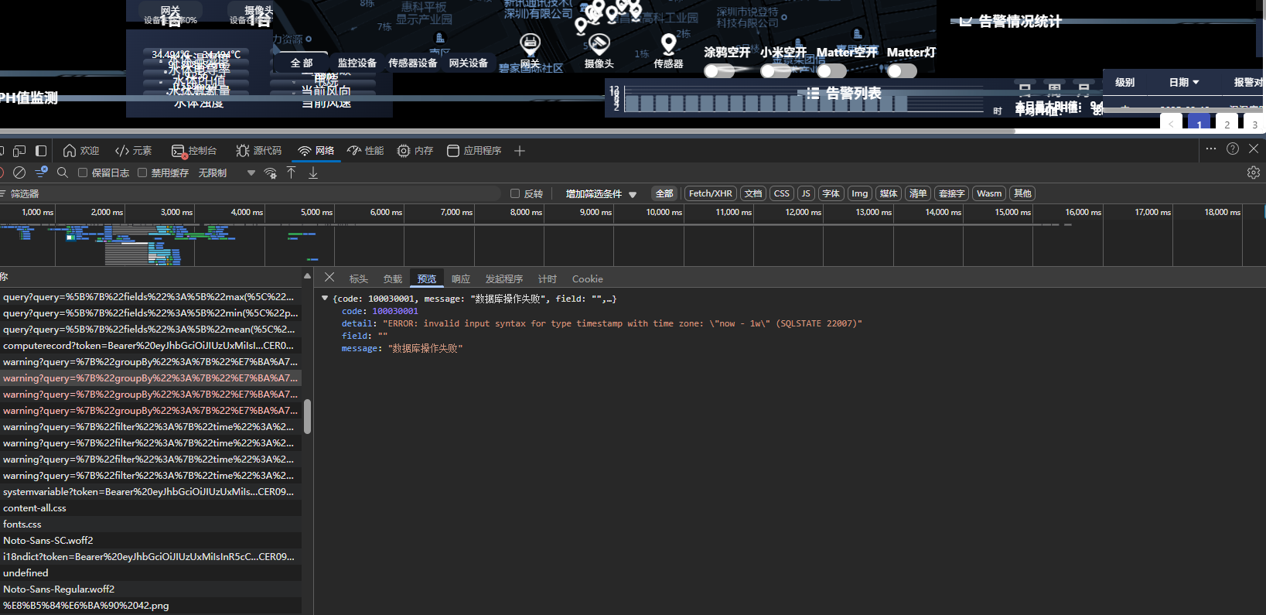1266x615 pixels.
Task: Click the request list scrollbar thumb
Action: (307, 416)
